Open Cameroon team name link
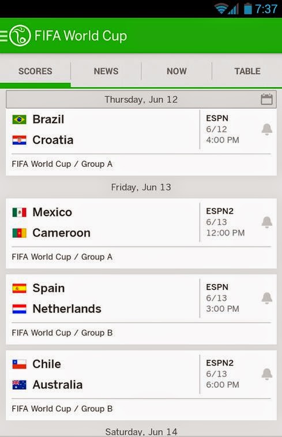The height and width of the screenshot is (437, 282). [x=62, y=233]
